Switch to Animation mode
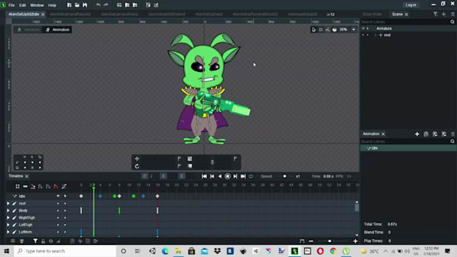This screenshot has height=257, width=457. click(x=57, y=30)
